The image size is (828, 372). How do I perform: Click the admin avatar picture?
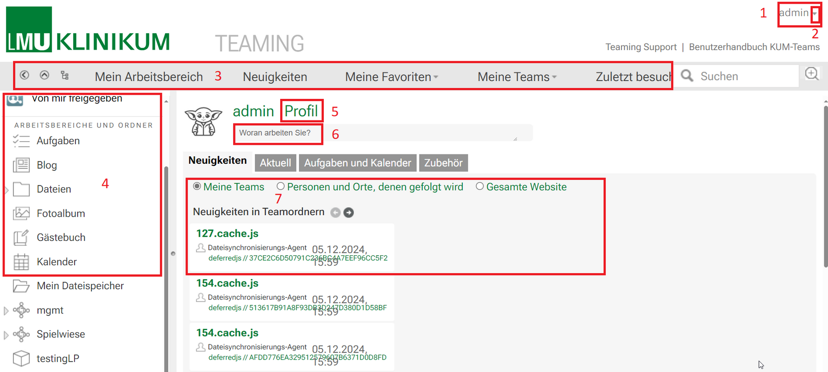coord(203,121)
